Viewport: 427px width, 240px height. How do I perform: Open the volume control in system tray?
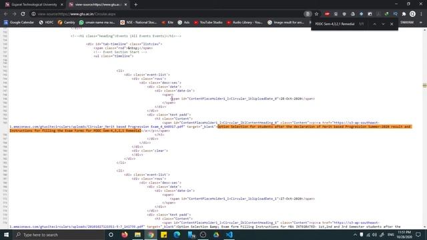tap(375, 235)
